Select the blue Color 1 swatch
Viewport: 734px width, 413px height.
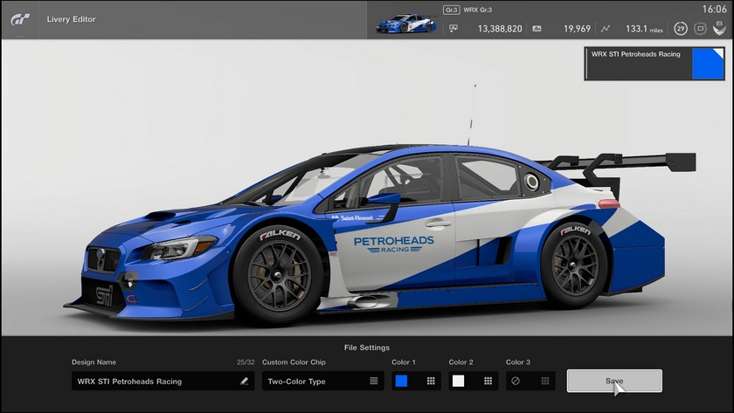[x=402, y=381]
